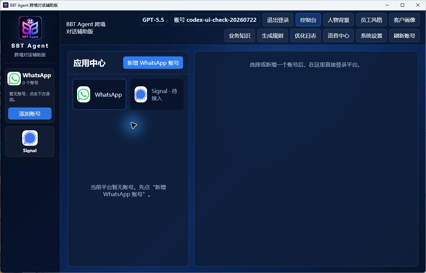Click the '跨境对话辅助版' sidebar subtitle

coord(30,55)
